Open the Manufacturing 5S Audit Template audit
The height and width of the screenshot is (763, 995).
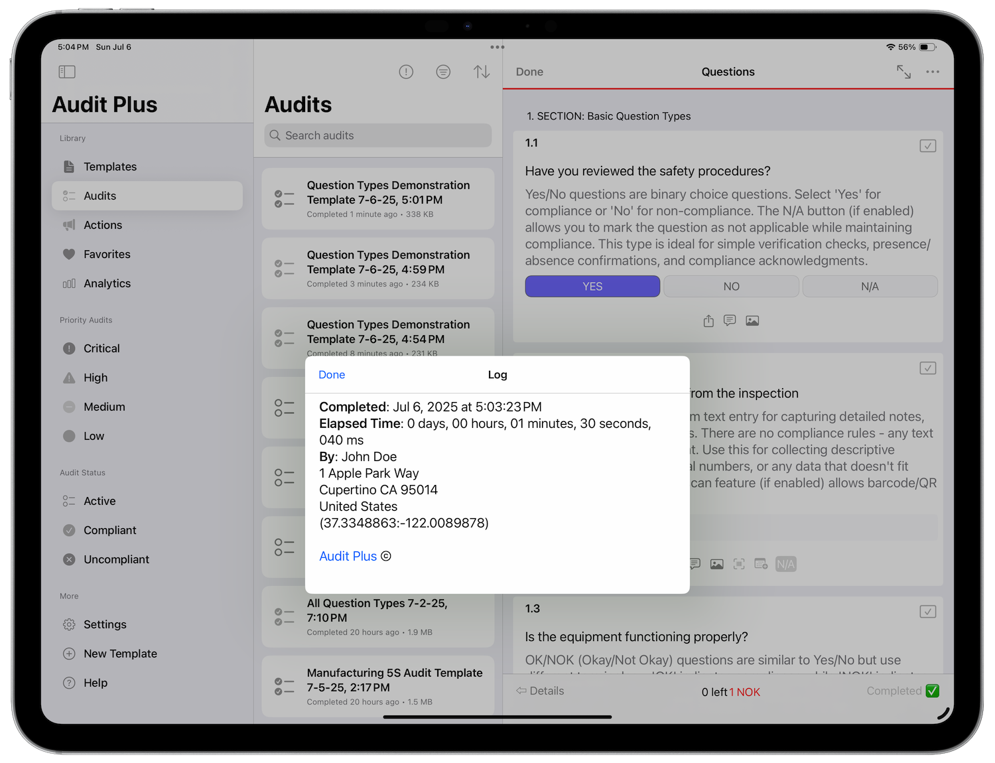(378, 687)
